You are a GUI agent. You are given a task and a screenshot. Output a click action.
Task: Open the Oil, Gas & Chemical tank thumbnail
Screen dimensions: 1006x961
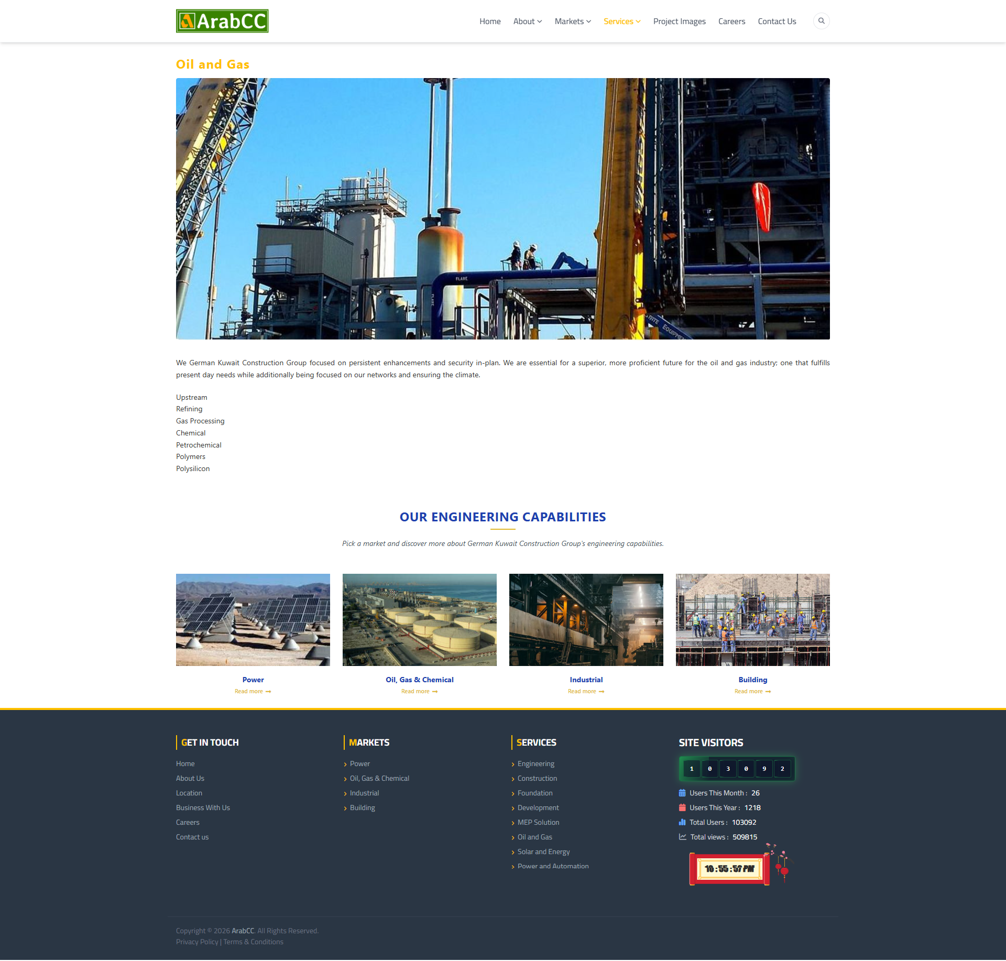(x=420, y=620)
